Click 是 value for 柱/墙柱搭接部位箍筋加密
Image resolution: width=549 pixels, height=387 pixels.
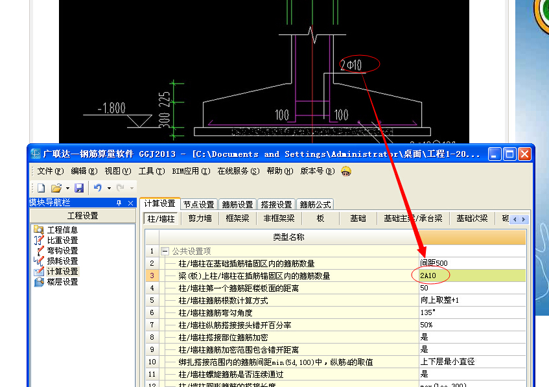pos(473,337)
